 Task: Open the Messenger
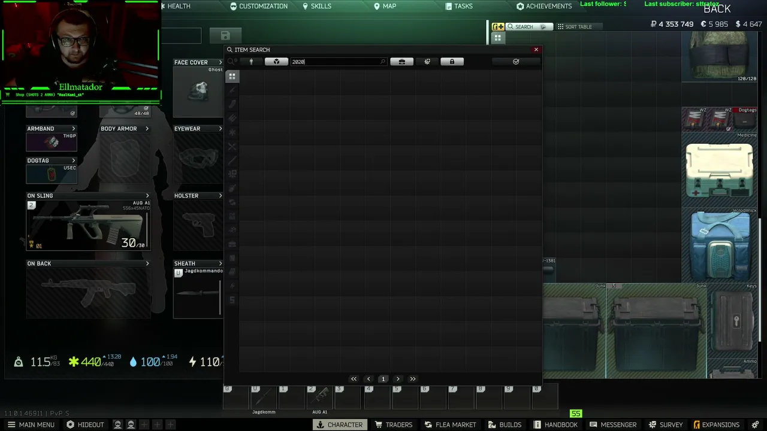[x=613, y=424]
